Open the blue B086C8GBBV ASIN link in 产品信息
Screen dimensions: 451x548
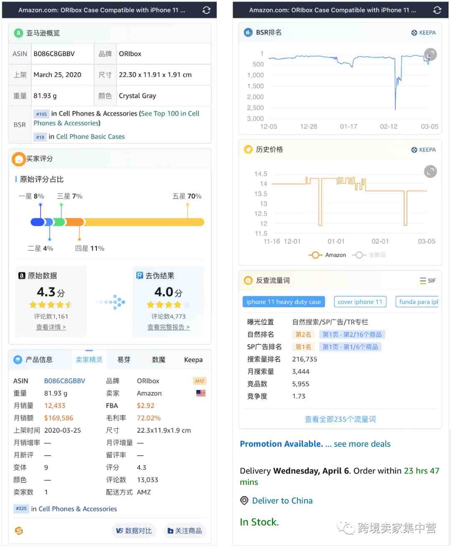(x=65, y=381)
